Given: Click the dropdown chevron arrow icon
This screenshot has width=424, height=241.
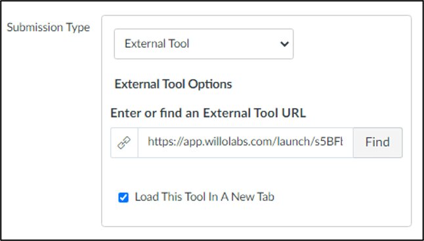Looking at the screenshot, I should [284, 44].
